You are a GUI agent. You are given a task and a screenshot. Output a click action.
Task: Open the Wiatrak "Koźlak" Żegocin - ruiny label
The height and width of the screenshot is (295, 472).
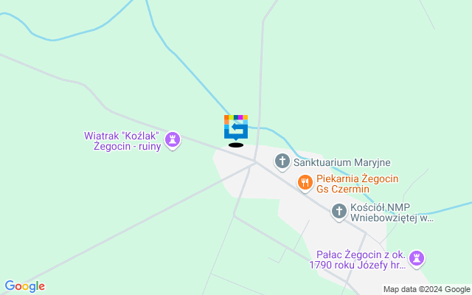click(x=122, y=141)
